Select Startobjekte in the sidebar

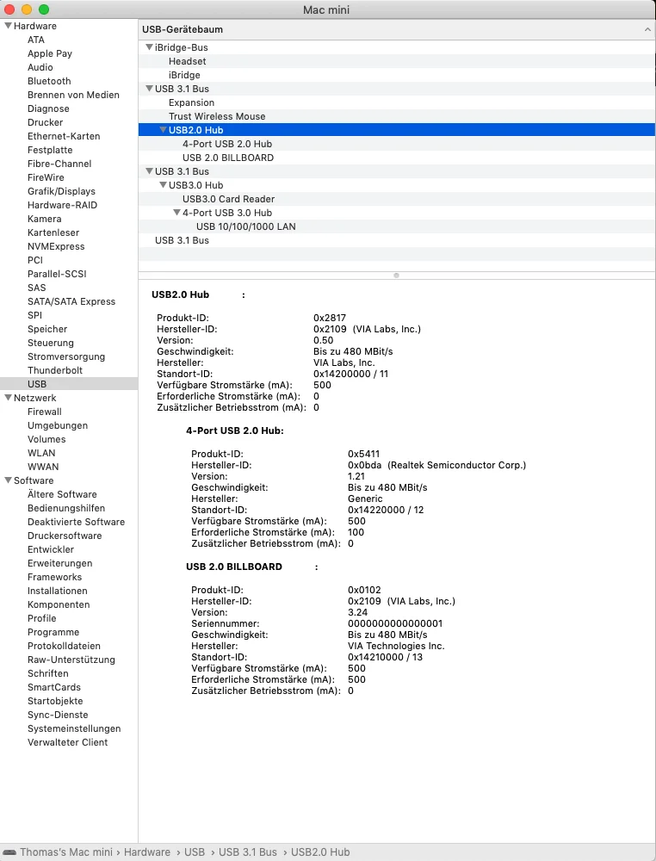point(55,701)
